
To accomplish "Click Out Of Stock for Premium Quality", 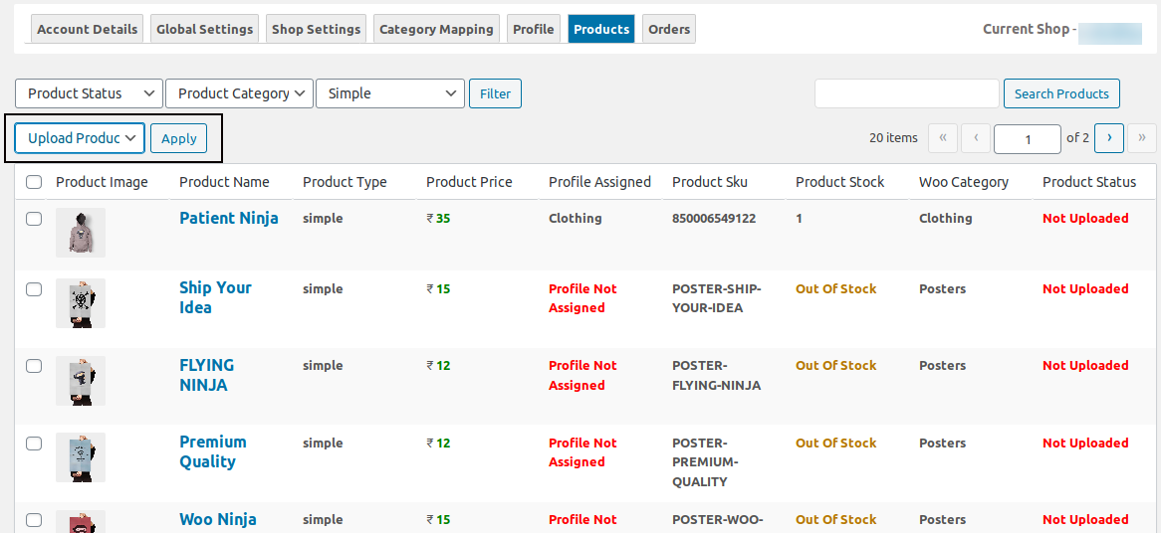I will 836,443.
